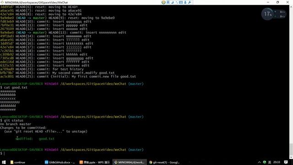Click the scrollbar down arrow in terminal
This screenshot has width=293, height=165.
(x=291, y=157)
